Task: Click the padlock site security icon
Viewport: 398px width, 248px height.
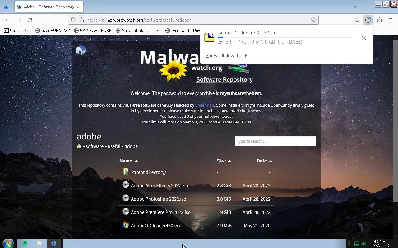Action: click(x=82, y=20)
